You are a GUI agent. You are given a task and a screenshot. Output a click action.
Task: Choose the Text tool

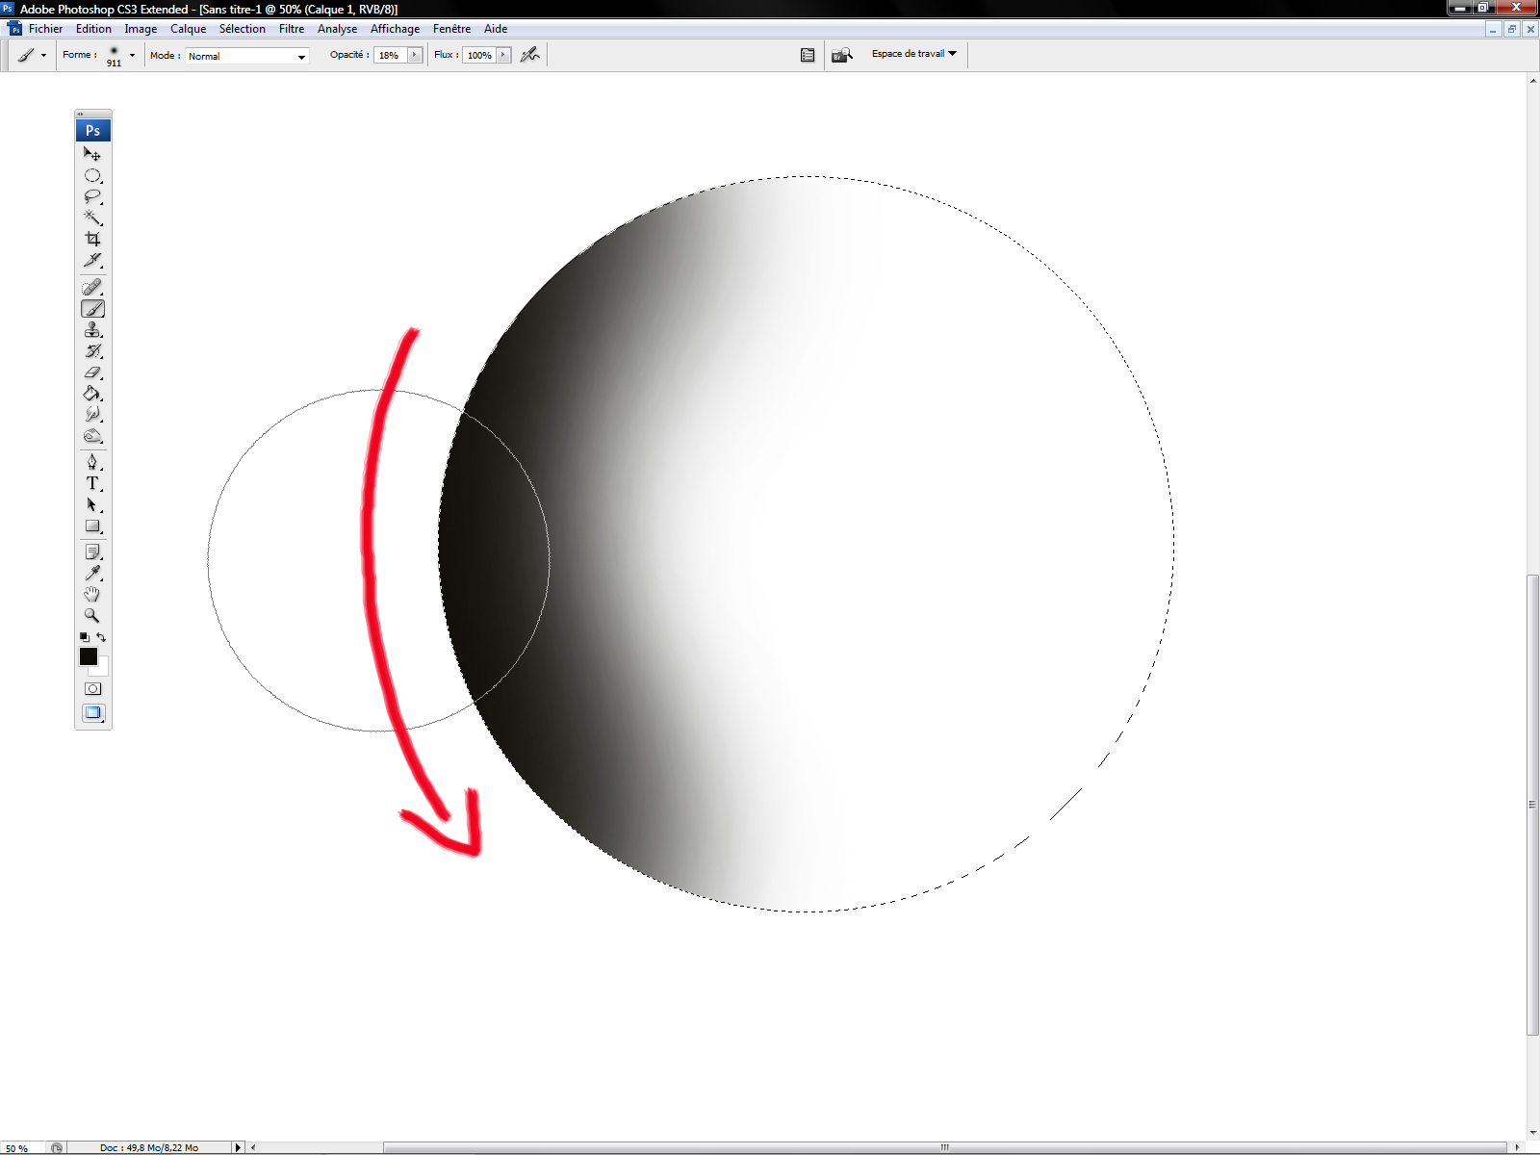tap(92, 483)
